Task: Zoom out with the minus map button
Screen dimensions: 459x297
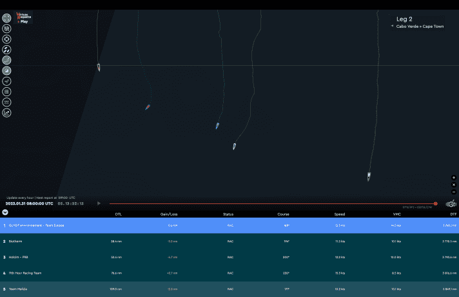Action: pyautogui.click(x=454, y=192)
